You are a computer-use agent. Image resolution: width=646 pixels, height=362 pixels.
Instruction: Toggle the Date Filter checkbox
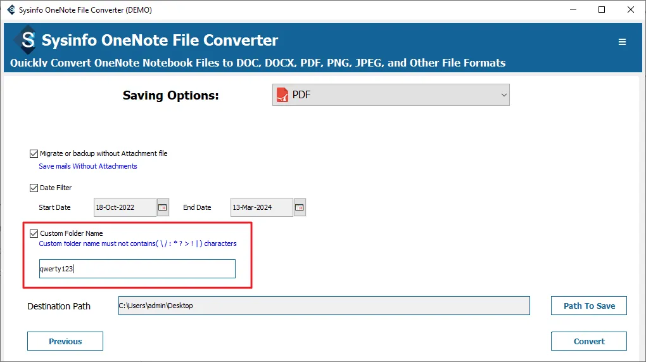click(34, 188)
